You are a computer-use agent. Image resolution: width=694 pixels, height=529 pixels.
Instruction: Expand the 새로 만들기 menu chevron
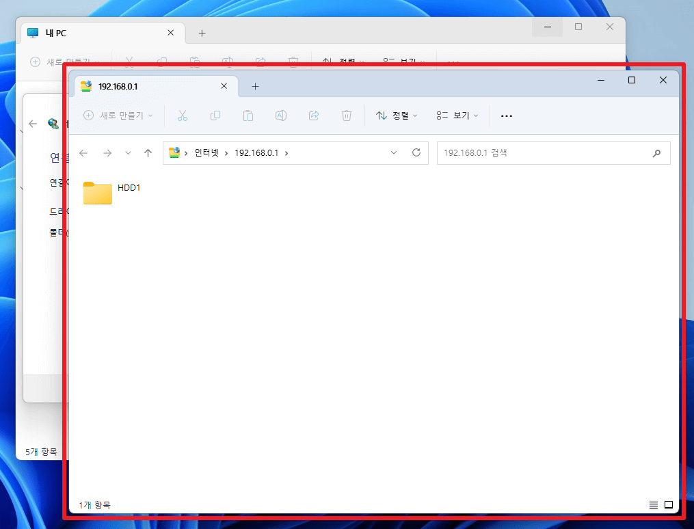(152, 115)
